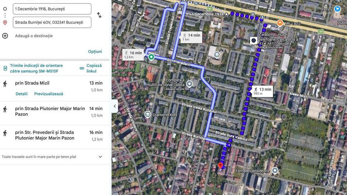This screenshot has width=347, height=195.
Task: Open the Lerato.ro store marker
Action: coord(254,40)
